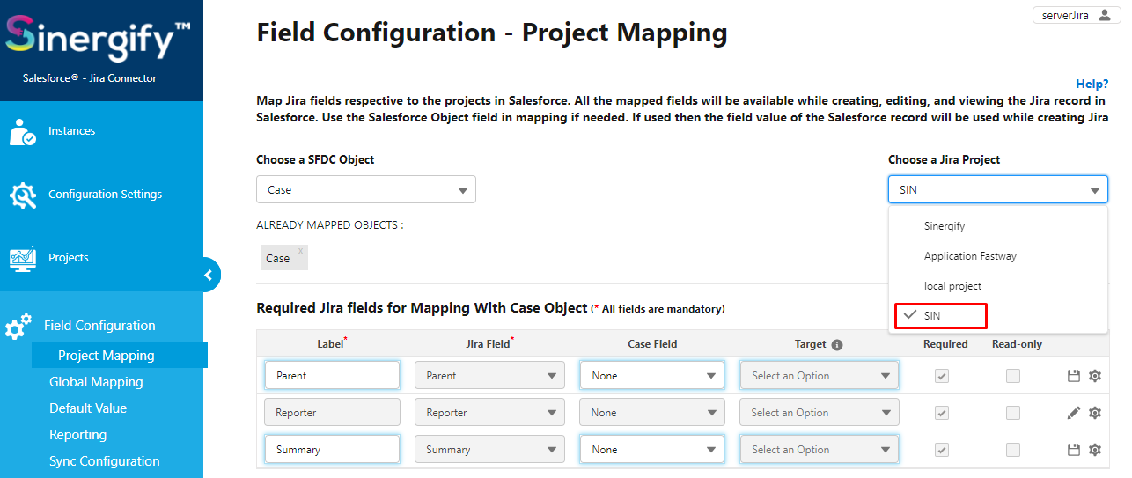Remove the Case mapped object tag
This screenshot has width=1132, height=478.
300,251
